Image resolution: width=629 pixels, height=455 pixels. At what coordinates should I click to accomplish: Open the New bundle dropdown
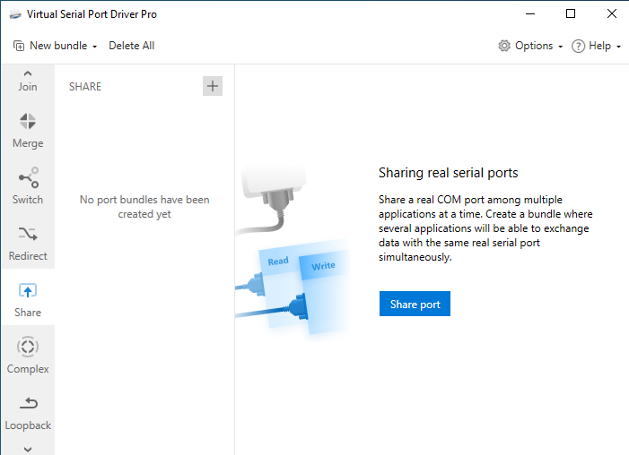click(55, 46)
